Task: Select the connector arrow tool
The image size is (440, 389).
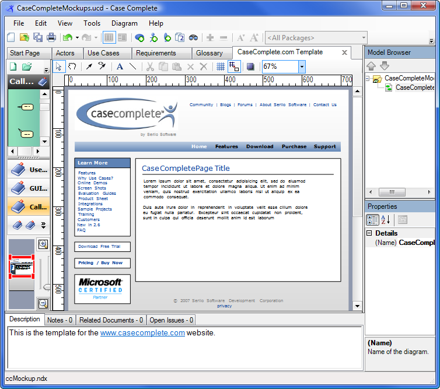Action: 89,66
